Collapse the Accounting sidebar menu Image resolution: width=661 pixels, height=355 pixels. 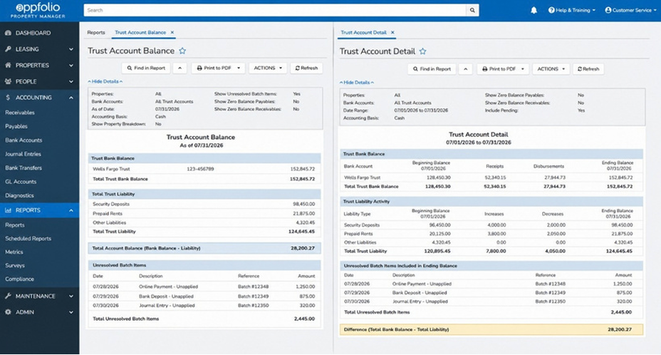pyautogui.click(x=39, y=97)
